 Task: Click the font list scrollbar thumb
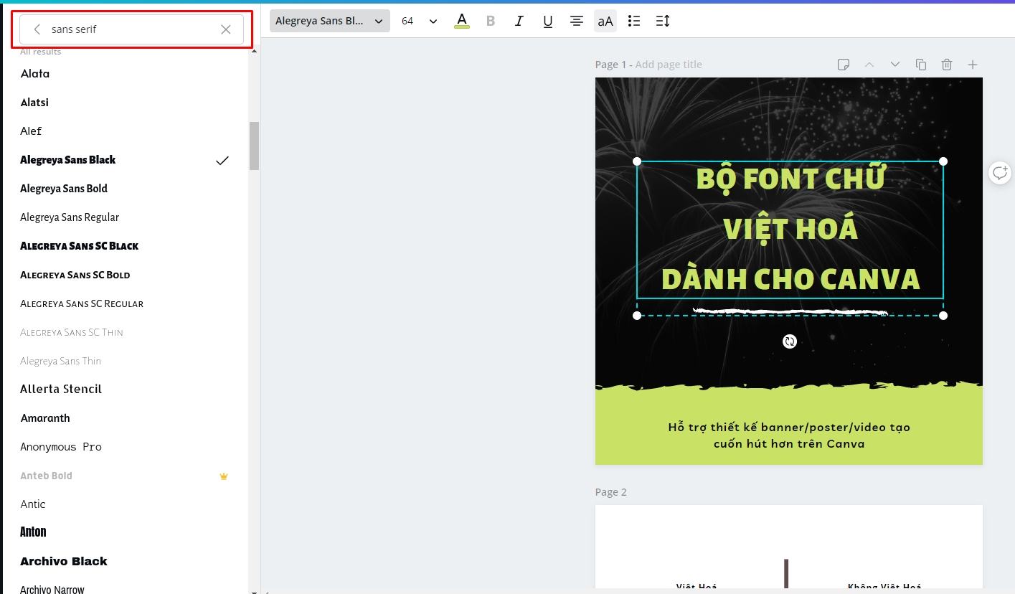pyautogui.click(x=254, y=146)
